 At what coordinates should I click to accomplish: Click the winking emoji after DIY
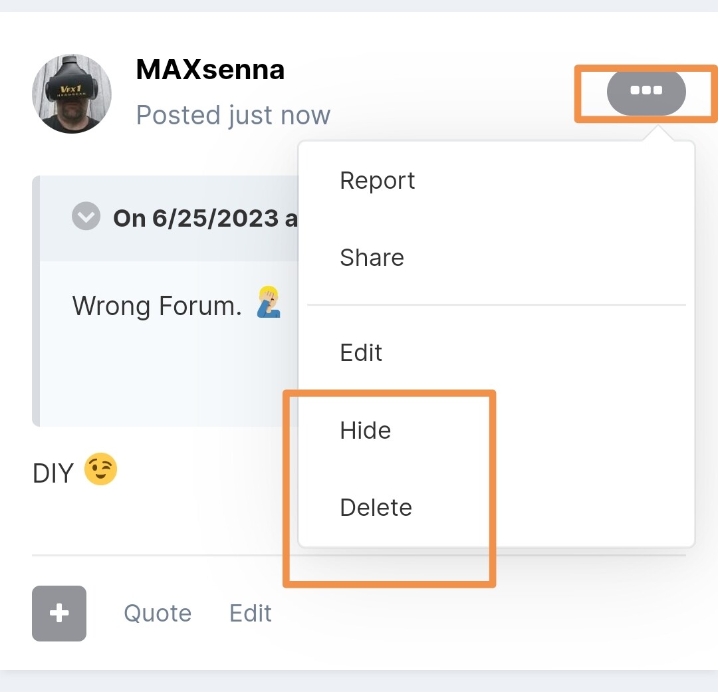pos(101,469)
